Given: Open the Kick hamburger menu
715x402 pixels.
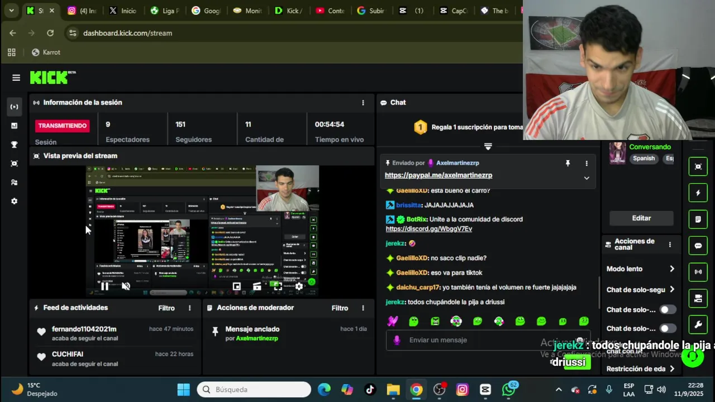Looking at the screenshot, I should 16,78.
